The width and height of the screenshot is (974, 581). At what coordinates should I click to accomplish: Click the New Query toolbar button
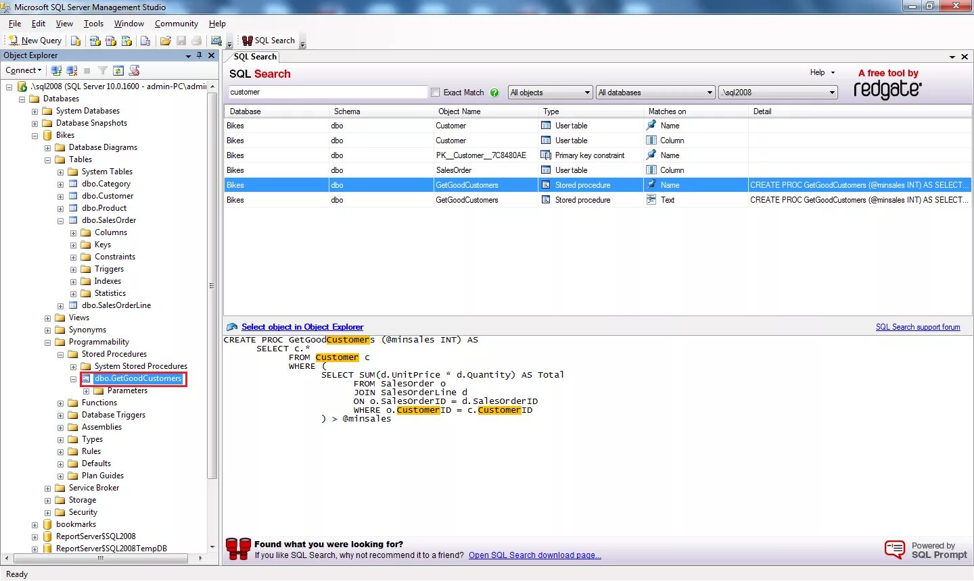(x=35, y=41)
